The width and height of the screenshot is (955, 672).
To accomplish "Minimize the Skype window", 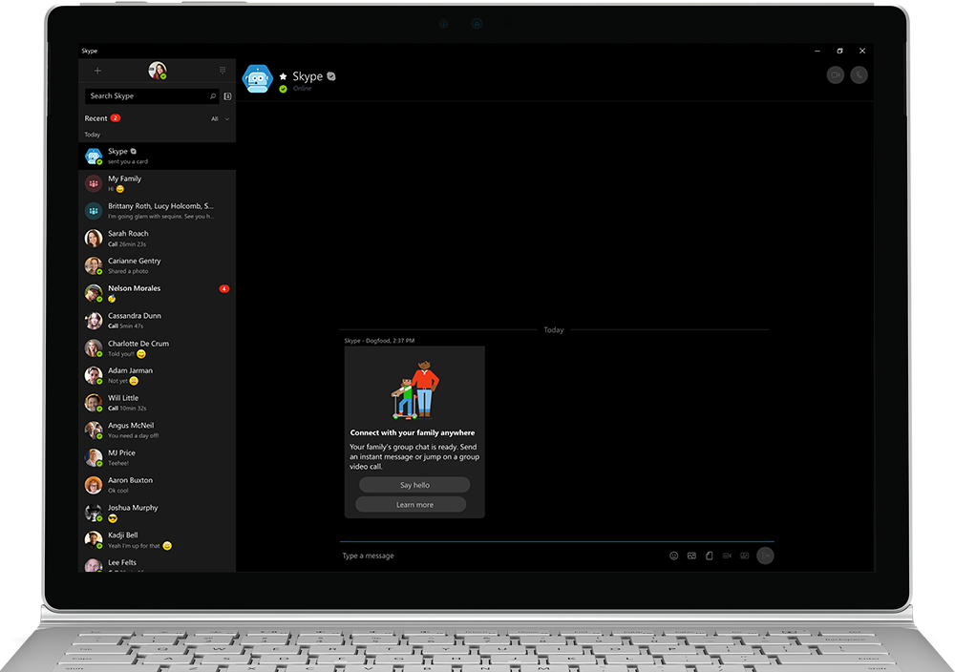I will tap(817, 52).
